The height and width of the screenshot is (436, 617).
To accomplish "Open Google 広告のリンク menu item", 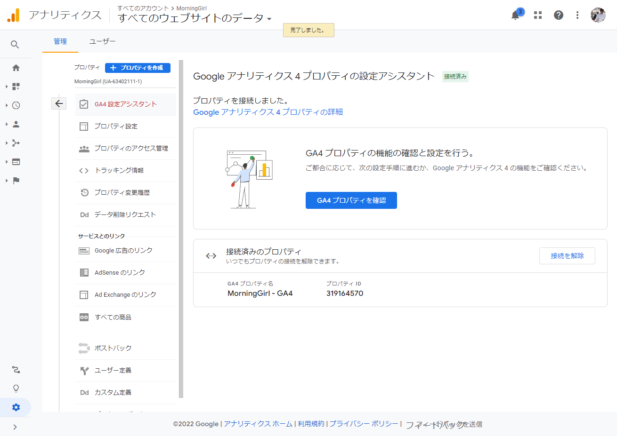I will click(125, 251).
